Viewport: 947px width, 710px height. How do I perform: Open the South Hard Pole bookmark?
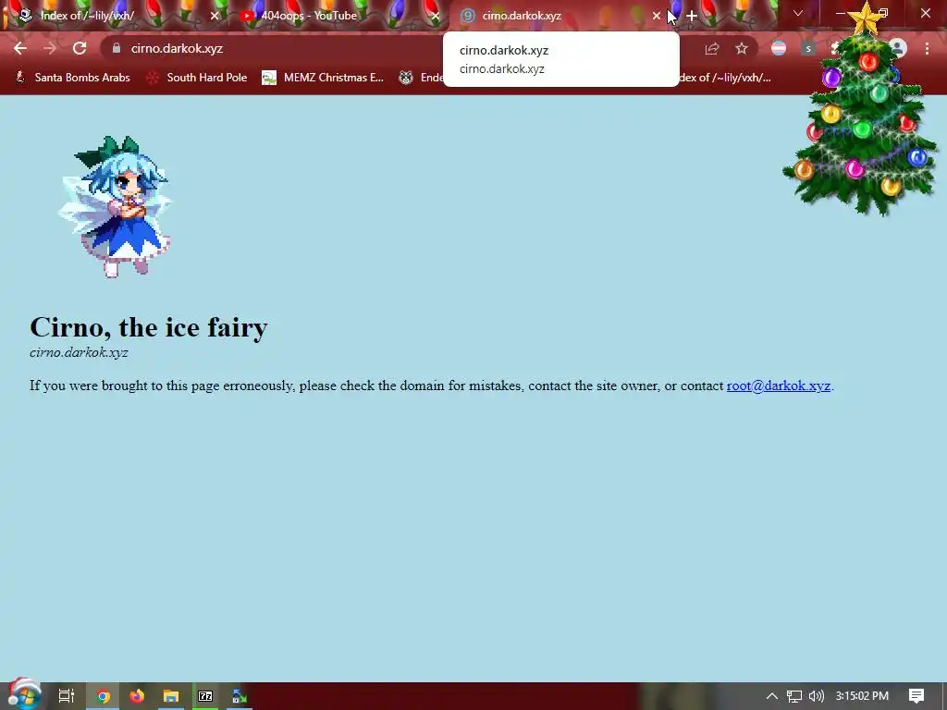point(197,78)
